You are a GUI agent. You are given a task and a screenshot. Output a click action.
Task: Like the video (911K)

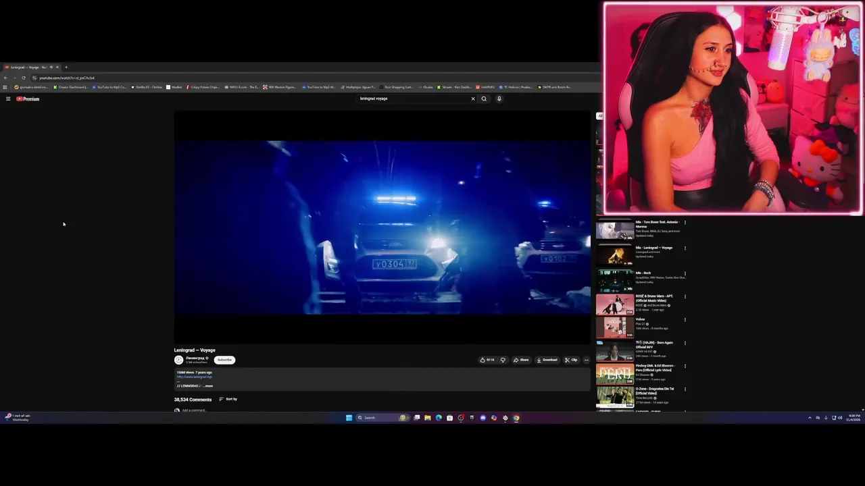(487, 360)
